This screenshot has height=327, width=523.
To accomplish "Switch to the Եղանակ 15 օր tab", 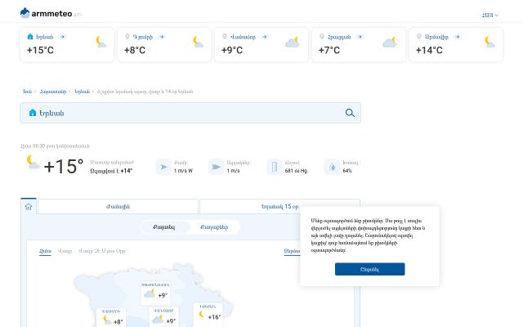I will (x=279, y=207).
